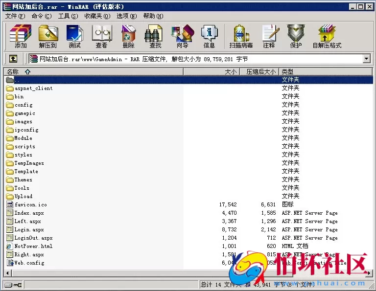
Task: Open the View (查看) toolbar icon
Action: pos(102,36)
